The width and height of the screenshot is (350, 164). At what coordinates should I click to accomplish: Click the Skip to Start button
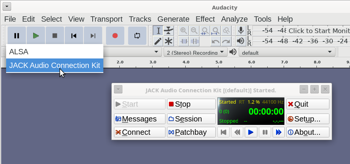click(x=74, y=36)
